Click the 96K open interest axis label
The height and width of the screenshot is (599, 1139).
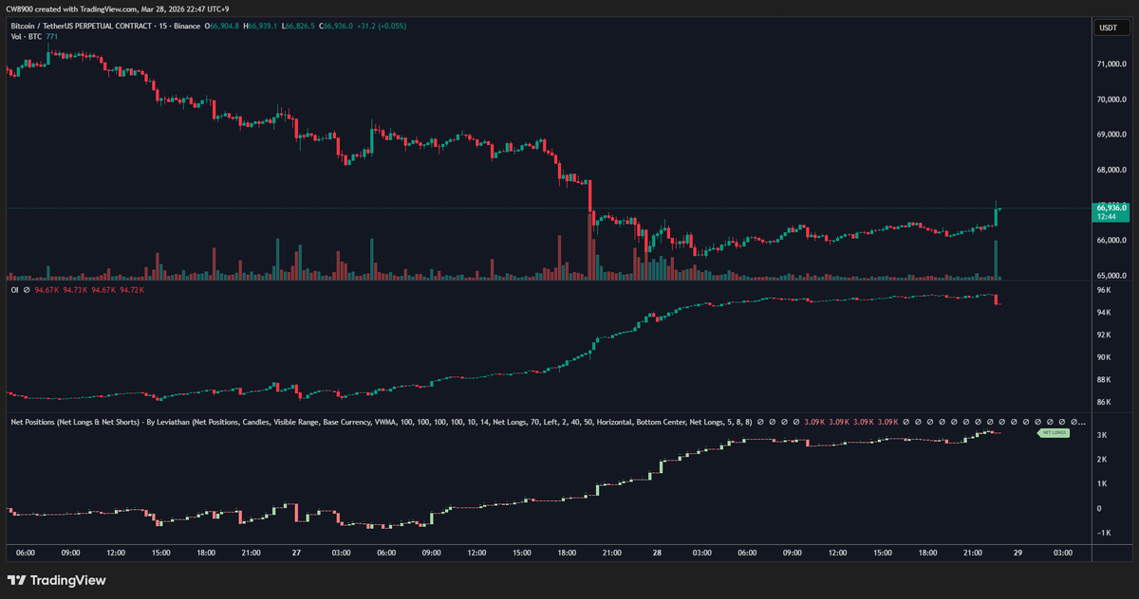tap(1104, 290)
